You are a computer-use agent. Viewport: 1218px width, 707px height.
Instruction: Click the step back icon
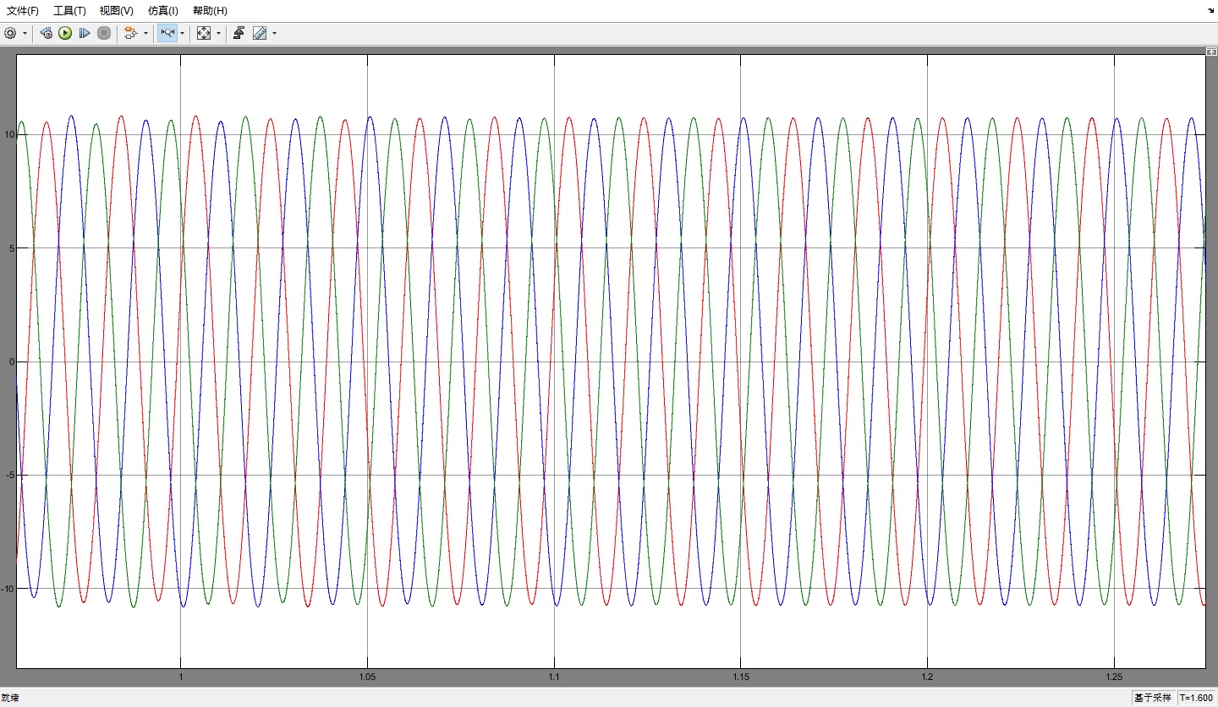tap(47, 33)
